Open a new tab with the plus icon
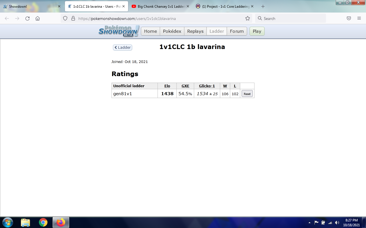The height and width of the screenshot is (228, 366). click(x=263, y=6)
